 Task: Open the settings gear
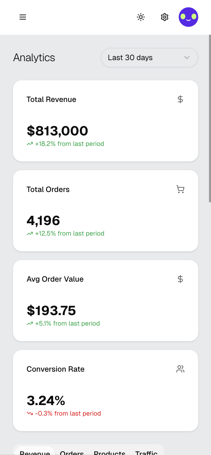click(164, 17)
